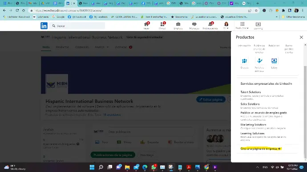Click the browser address bar
This screenshot has width=307, height=172.
click(x=137, y=11)
